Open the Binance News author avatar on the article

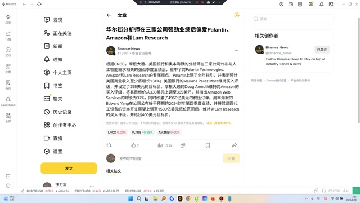tap(111, 51)
